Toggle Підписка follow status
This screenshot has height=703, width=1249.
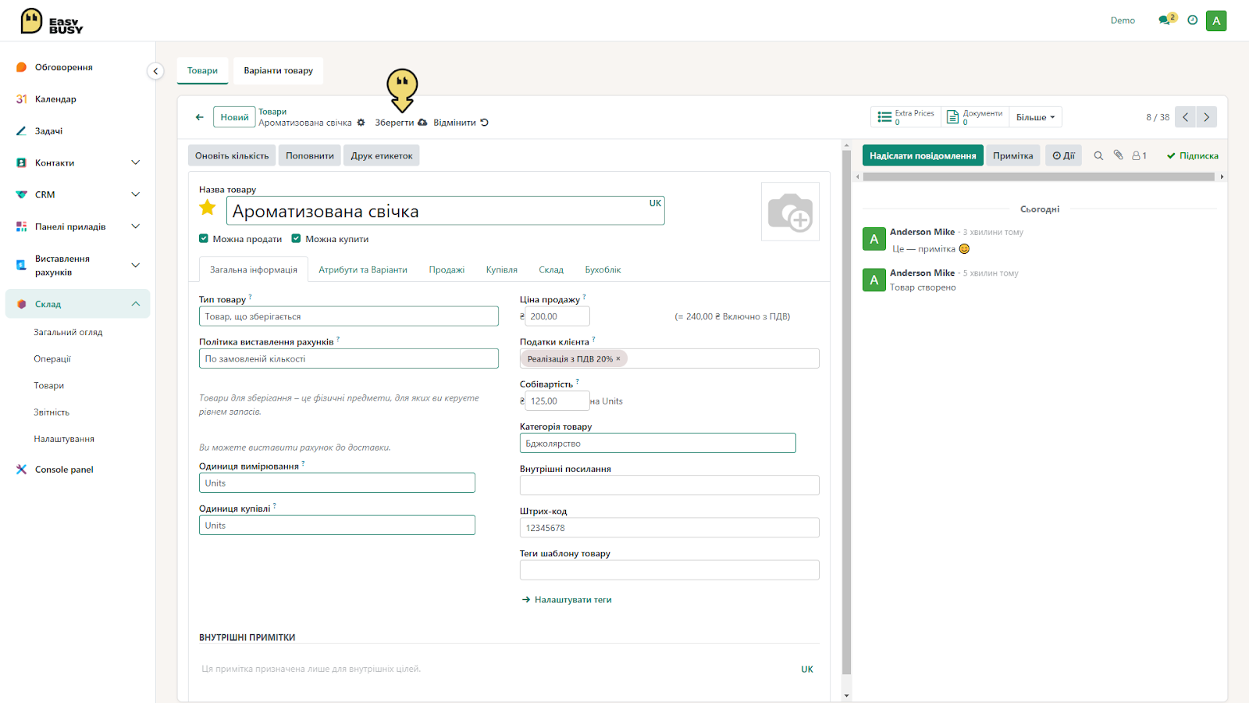click(1192, 155)
